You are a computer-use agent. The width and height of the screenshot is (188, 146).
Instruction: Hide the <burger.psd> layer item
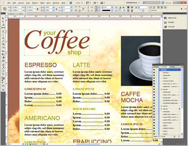pos(154,97)
